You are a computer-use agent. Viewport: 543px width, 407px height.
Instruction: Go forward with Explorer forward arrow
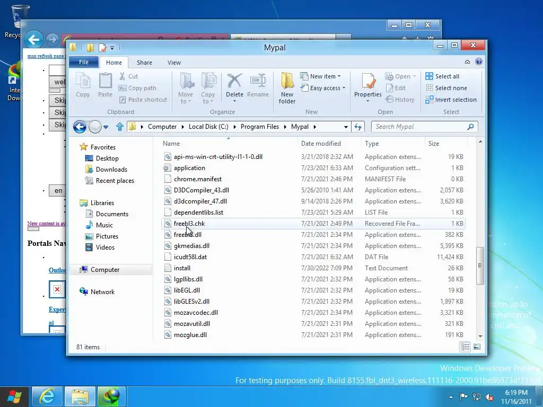(x=95, y=127)
